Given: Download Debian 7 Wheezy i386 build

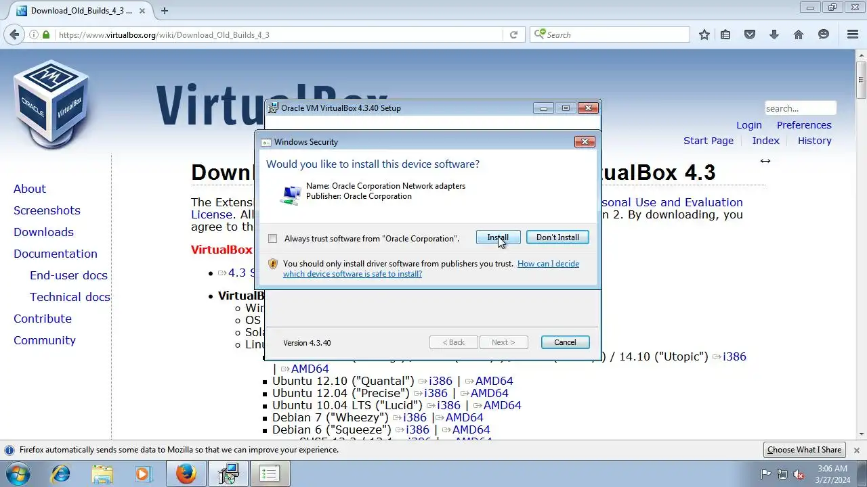Looking at the screenshot, I should 410,417.
